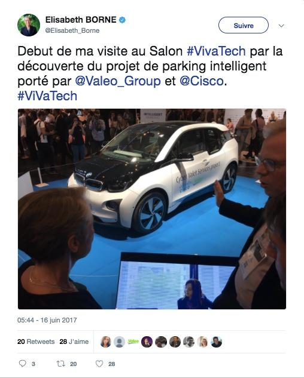Open the #VivaTech hashtag link
Viewport: 304px width, 378px height.
point(216,51)
